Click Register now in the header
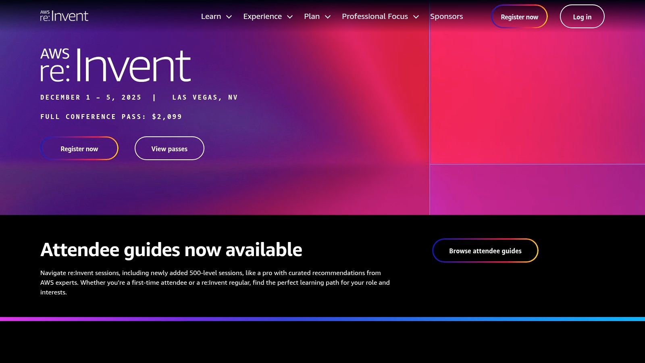Viewport: 645px width, 363px height. [519, 17]
